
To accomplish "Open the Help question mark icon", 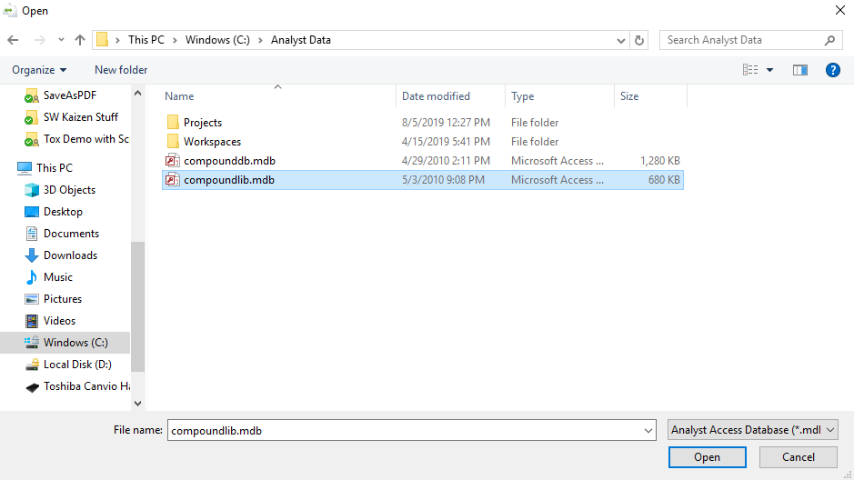I will 832,70.
